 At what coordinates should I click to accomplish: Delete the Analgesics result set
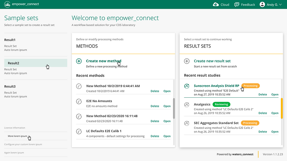263,113
